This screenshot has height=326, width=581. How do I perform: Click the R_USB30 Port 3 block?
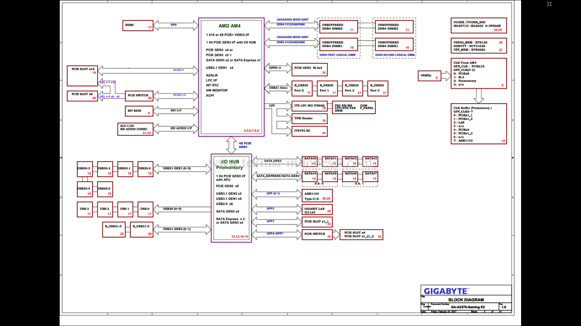click(x=378, y=88)
